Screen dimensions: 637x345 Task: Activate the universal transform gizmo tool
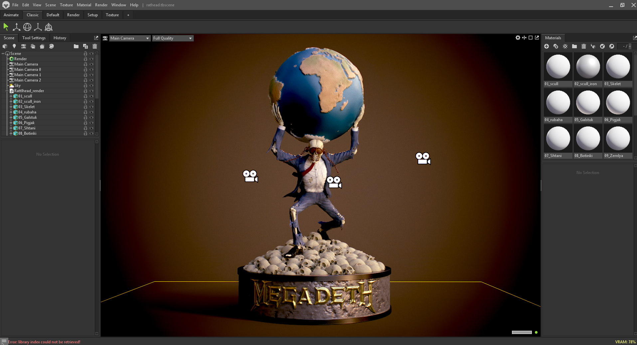click(49, 27)
